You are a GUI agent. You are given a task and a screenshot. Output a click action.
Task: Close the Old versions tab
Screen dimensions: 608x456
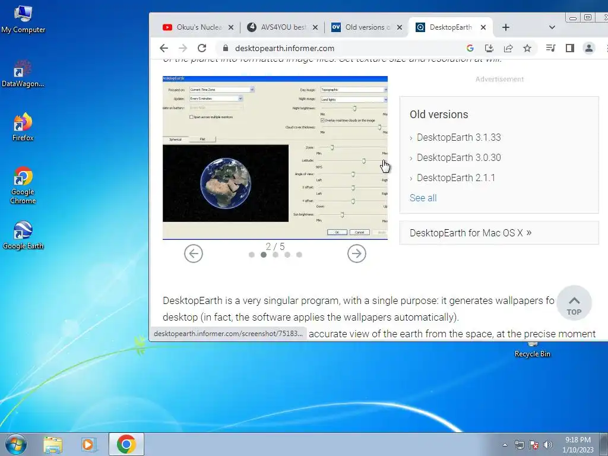[400, 27]
